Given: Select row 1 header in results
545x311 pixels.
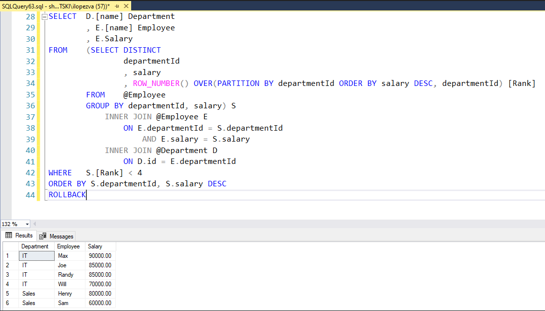Looking at the screenshot, I should point(11,256).
